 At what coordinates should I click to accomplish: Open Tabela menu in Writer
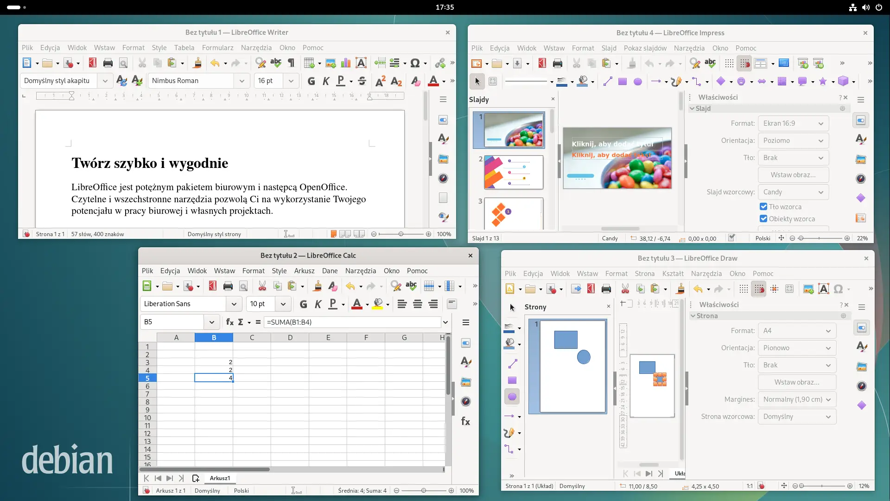pyautogui.click(x=184, y=48)
